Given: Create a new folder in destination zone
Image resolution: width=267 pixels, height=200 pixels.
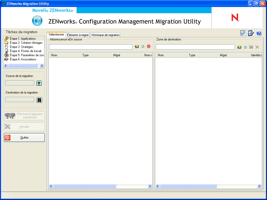Looking at the screenshot, I should (251, 47).
